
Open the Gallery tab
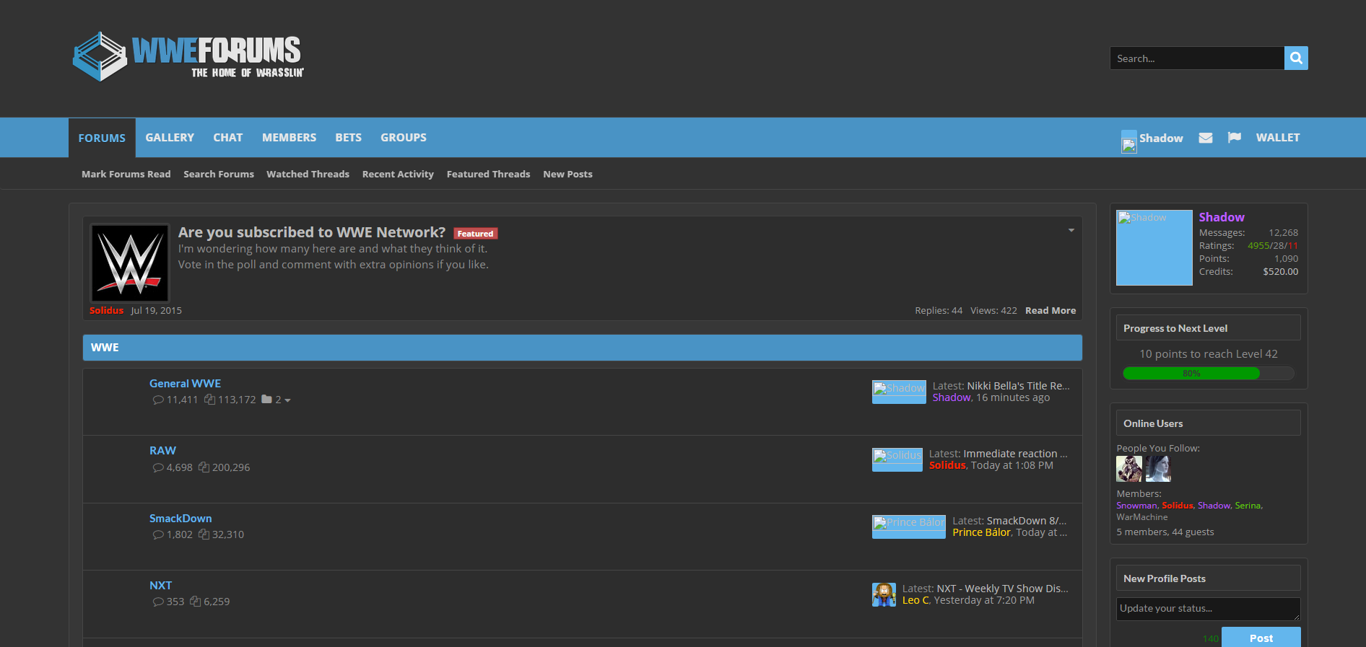tap(170, 138)
